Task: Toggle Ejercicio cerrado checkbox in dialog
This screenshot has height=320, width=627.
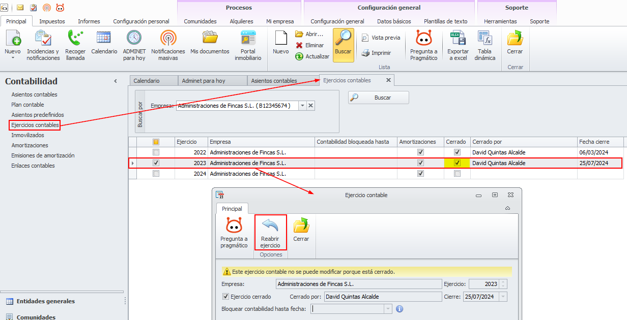Action: [x=226, y=297]
